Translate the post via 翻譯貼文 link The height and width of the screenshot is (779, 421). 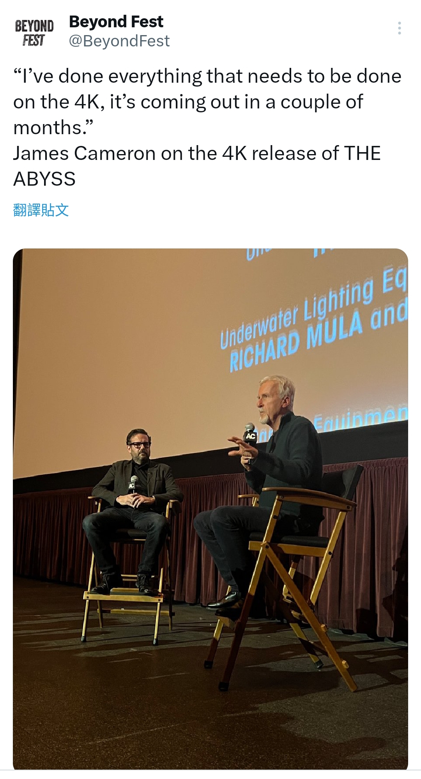click(x=41, y=210)
